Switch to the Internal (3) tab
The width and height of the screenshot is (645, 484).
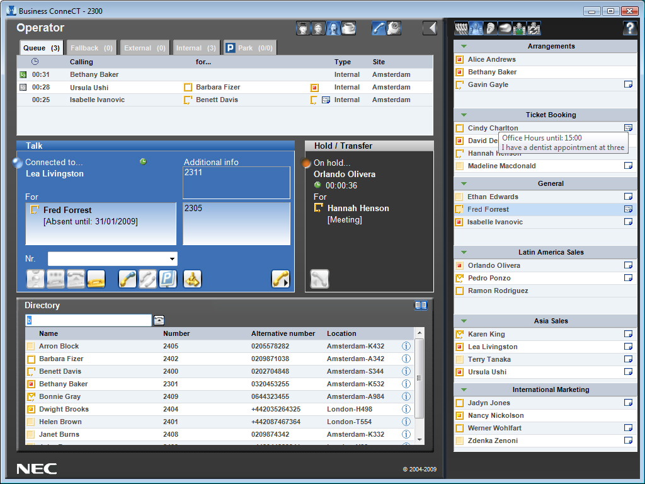197,48
